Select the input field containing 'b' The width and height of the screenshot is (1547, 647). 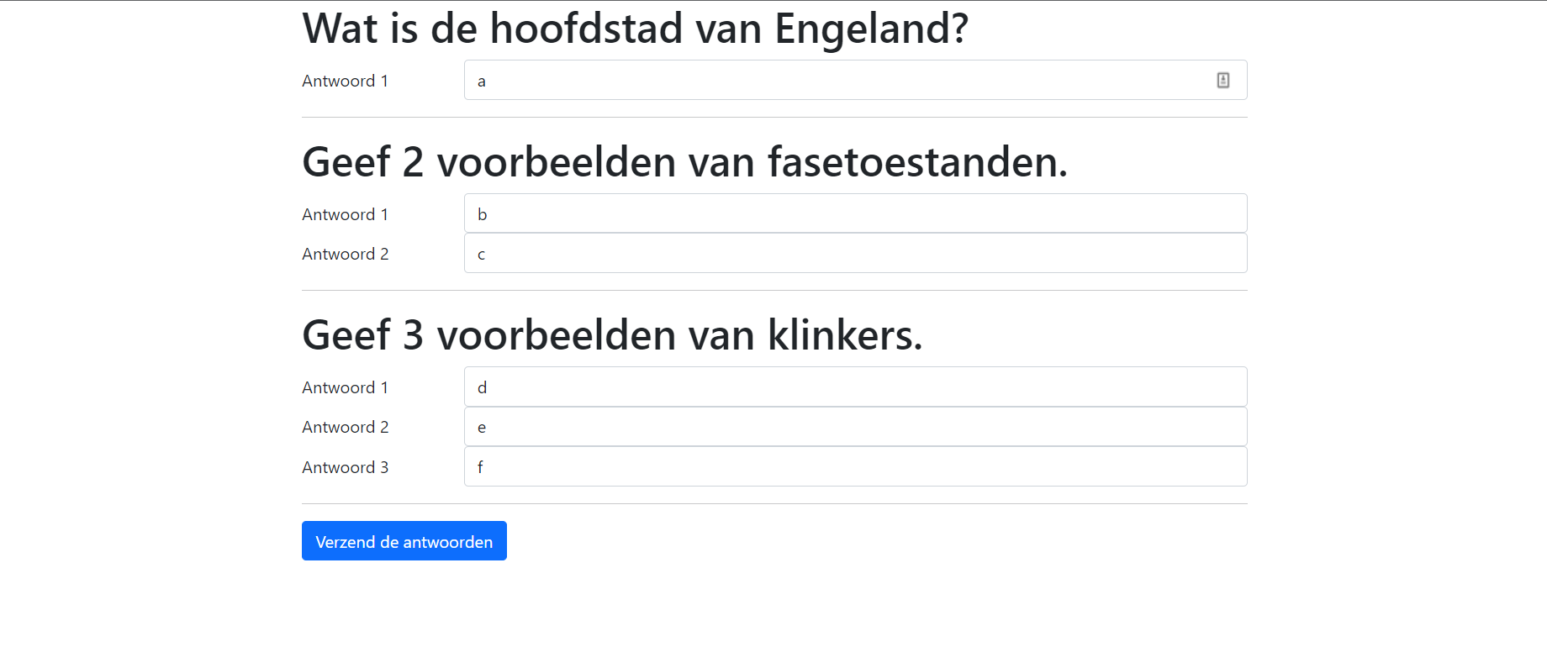(x=855, y=213)
